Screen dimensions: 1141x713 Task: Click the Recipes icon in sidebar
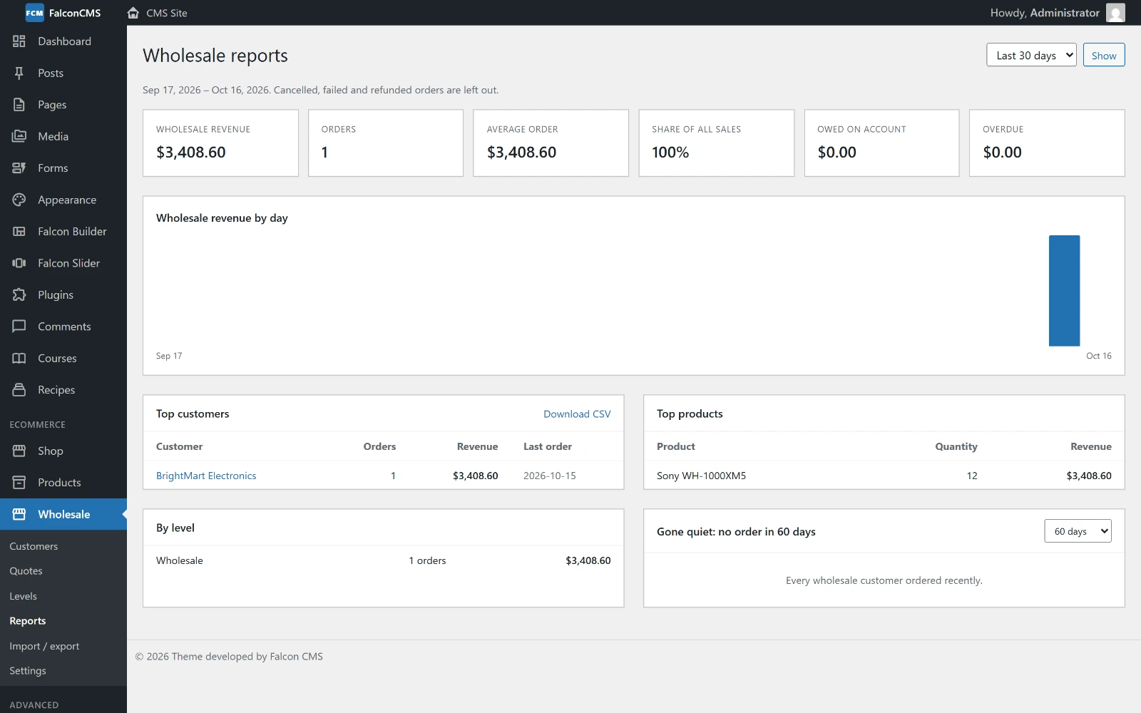(19, 390)
